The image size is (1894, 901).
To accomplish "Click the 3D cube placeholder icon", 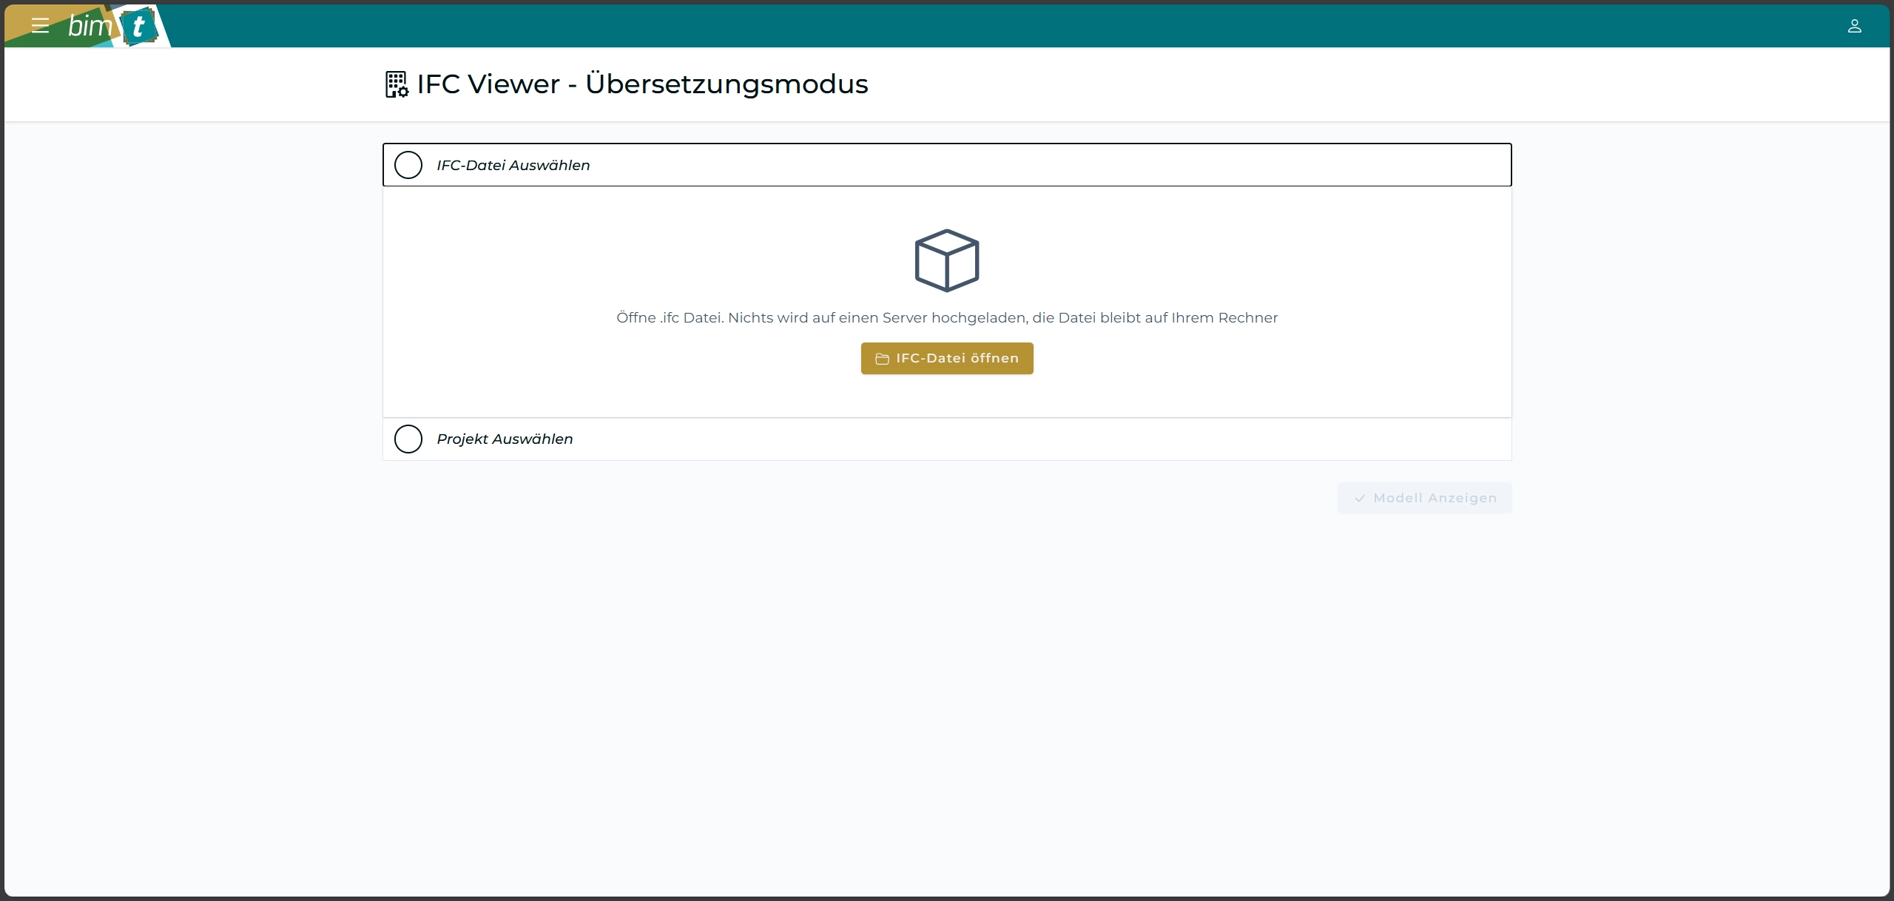I will pos(946,260).
